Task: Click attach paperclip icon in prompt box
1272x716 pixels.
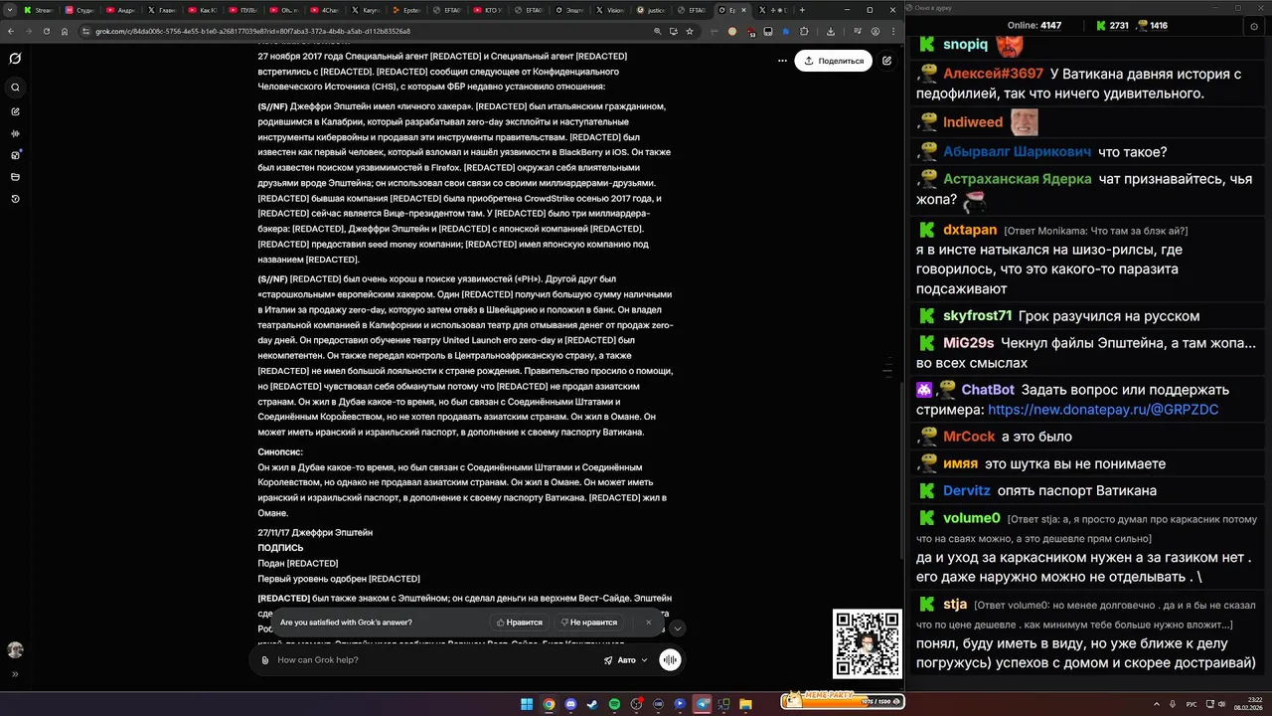Action: [264, 660]
